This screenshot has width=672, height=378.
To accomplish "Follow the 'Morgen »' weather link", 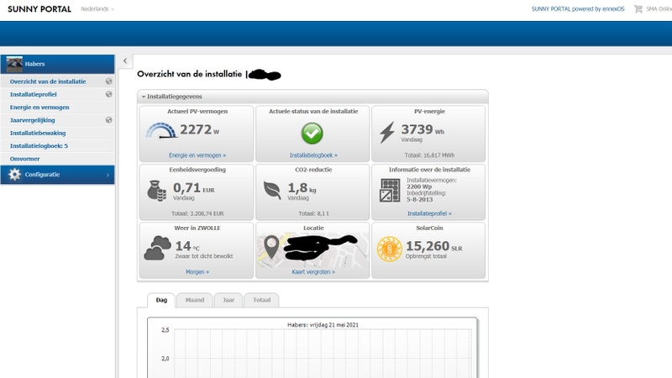I will (x=197, y=271).
